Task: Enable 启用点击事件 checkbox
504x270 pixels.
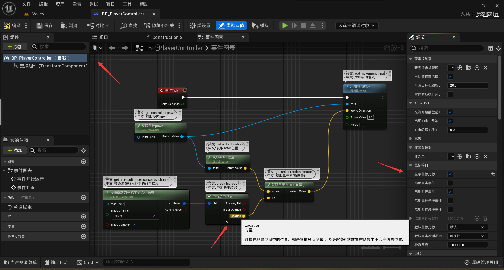Action: coord(450,183)
